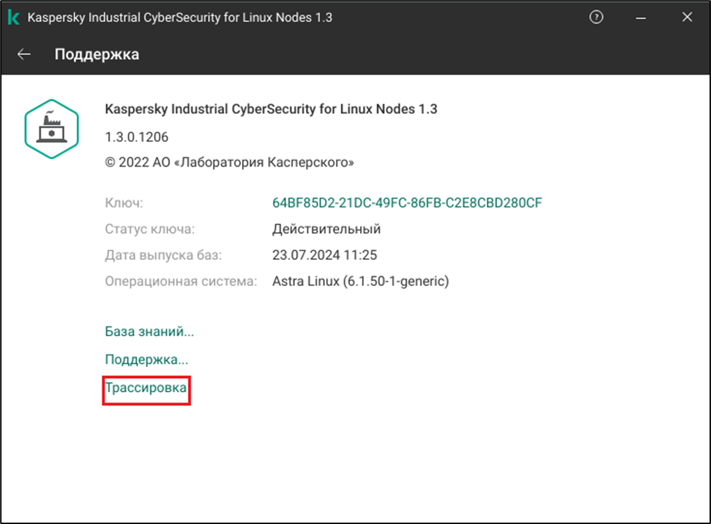Click the bold product name heading
The image size is (711, 524).
(x=271, y=109)
